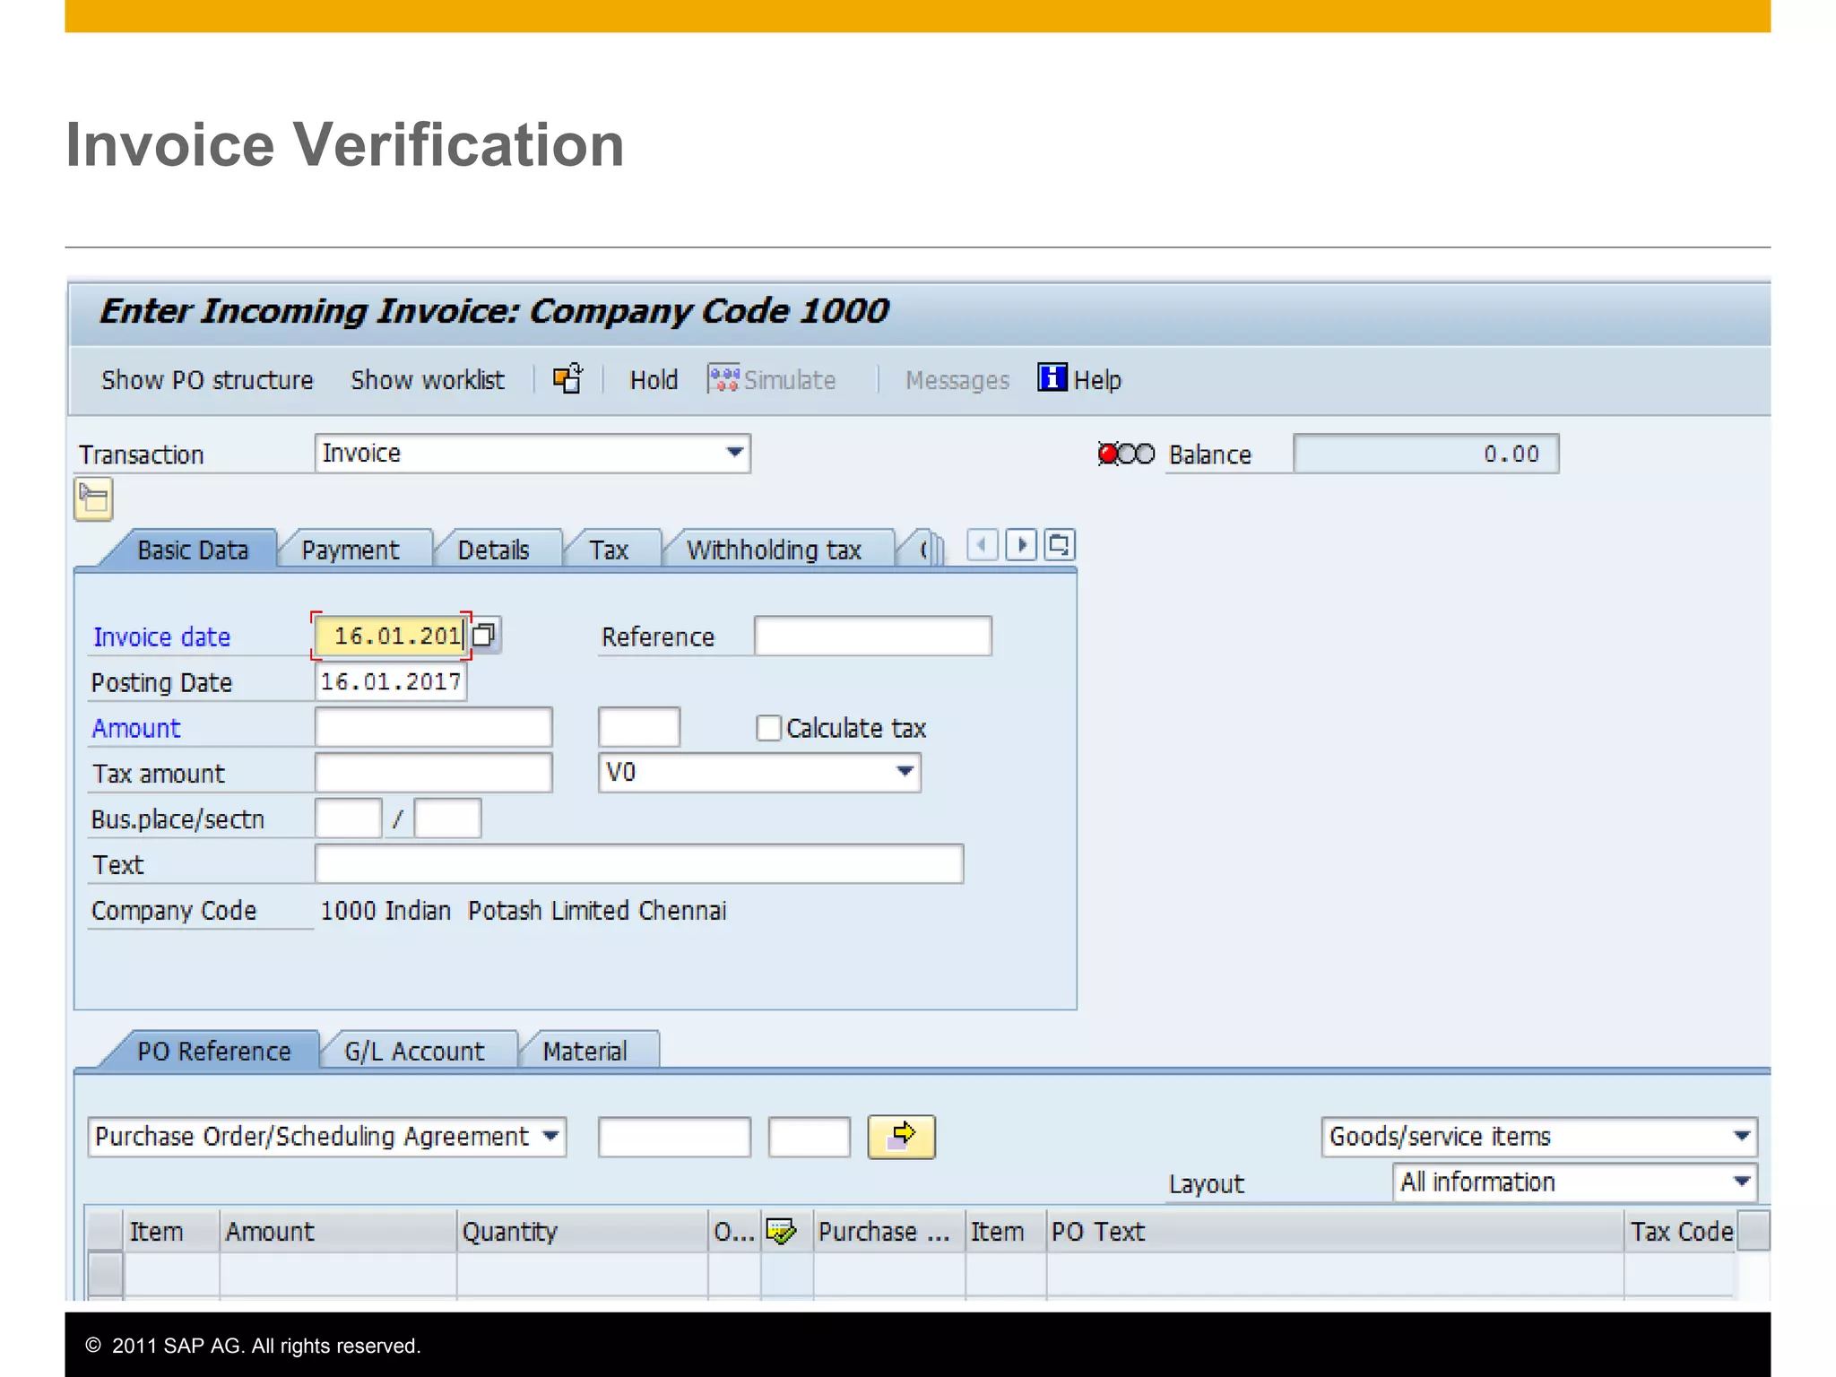Click the header display icon below Transaction
The height and width of the screenshot is (1377, 1836).
click(x=93, y=498)
